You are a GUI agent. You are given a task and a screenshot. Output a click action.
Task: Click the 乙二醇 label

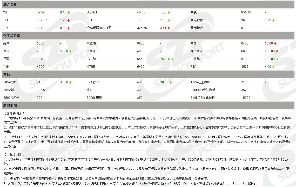(91, 59)
